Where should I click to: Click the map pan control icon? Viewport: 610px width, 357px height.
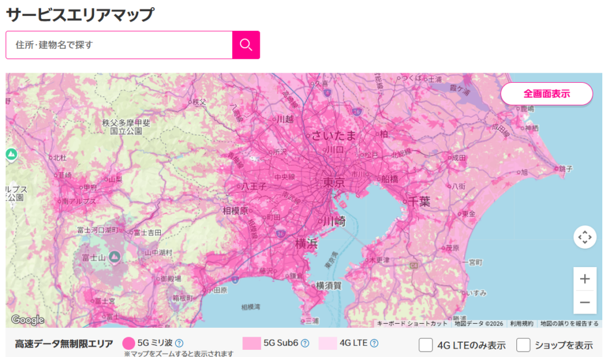pyautogui.click(x=585, y=237)
